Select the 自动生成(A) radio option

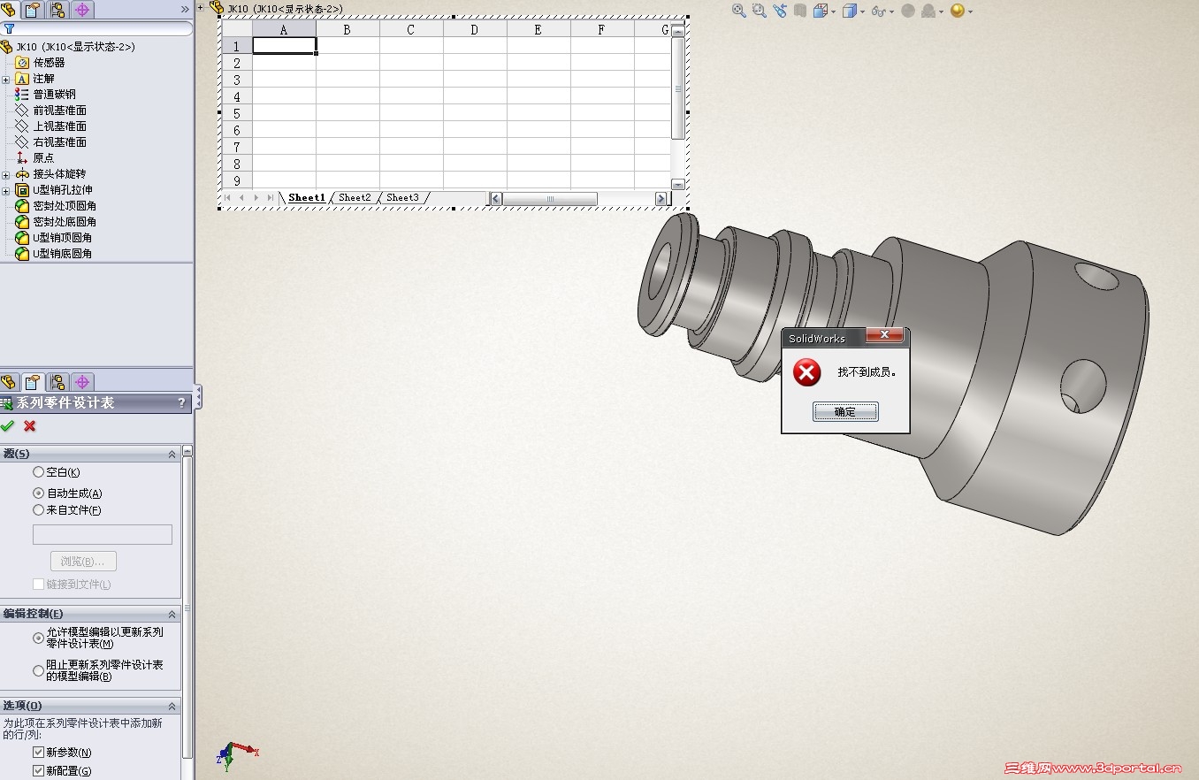(x=38, y=493)
